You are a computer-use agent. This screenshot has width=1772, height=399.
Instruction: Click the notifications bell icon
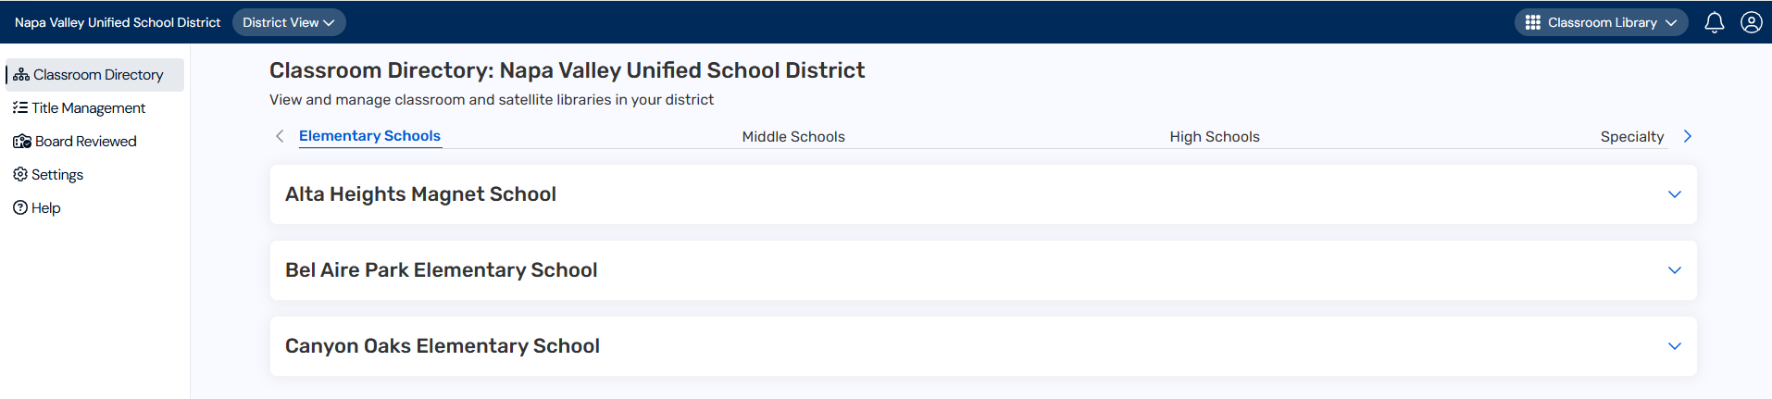click(x=1714, y=22)
